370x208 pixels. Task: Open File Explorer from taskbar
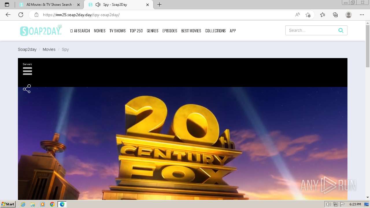tap(33, 204)
